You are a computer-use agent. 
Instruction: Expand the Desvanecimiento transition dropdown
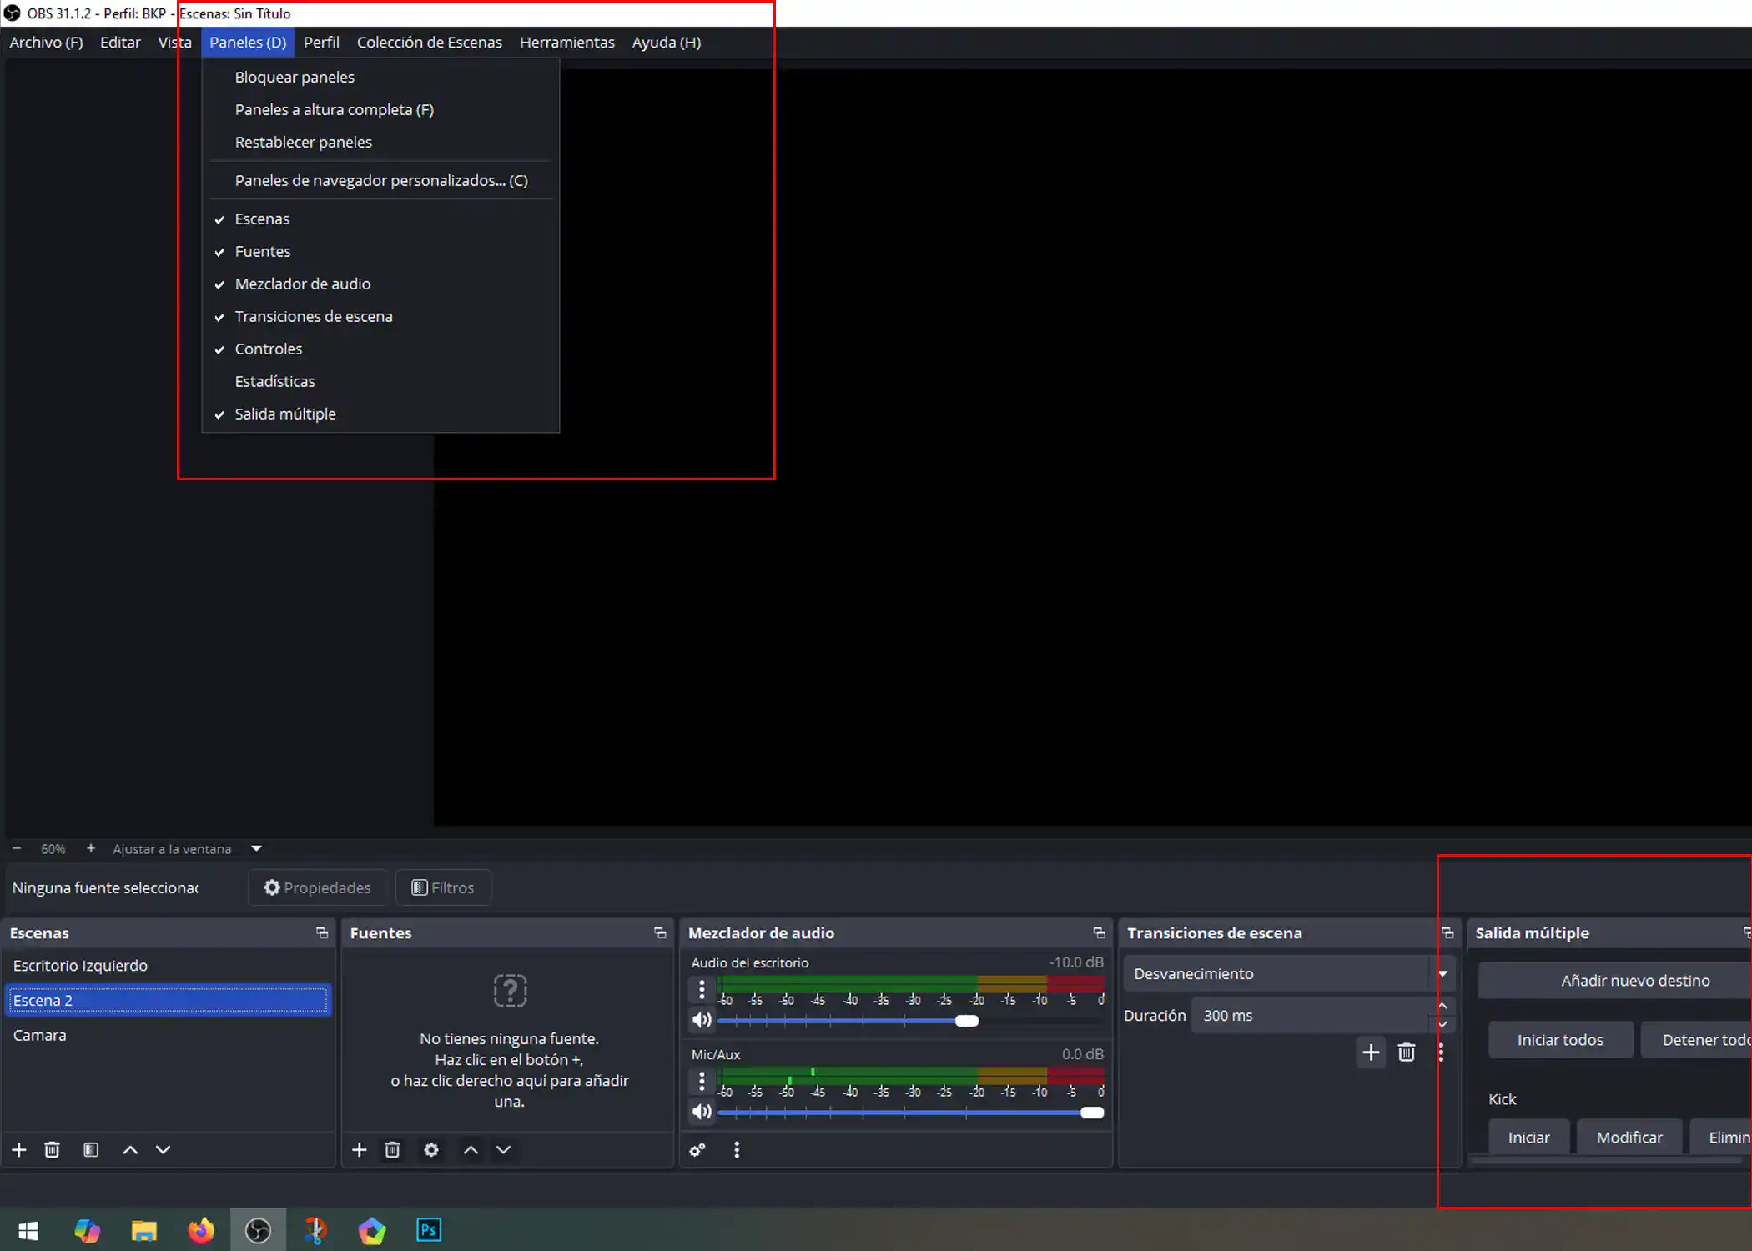(x=1442, y=973)
